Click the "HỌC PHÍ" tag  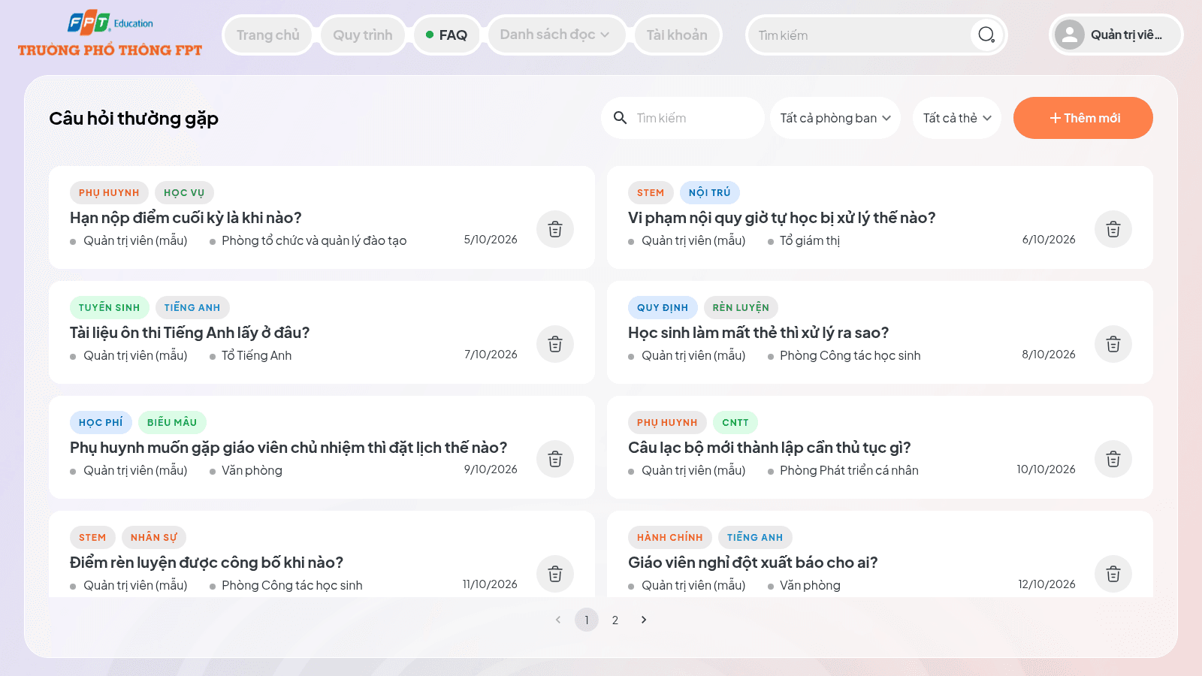(101, 422)
